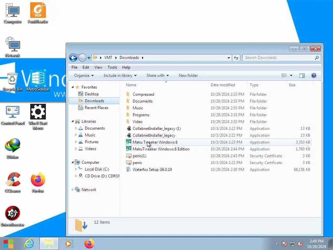
Task: Click the Change your view icon
Action: coord(284,76)
